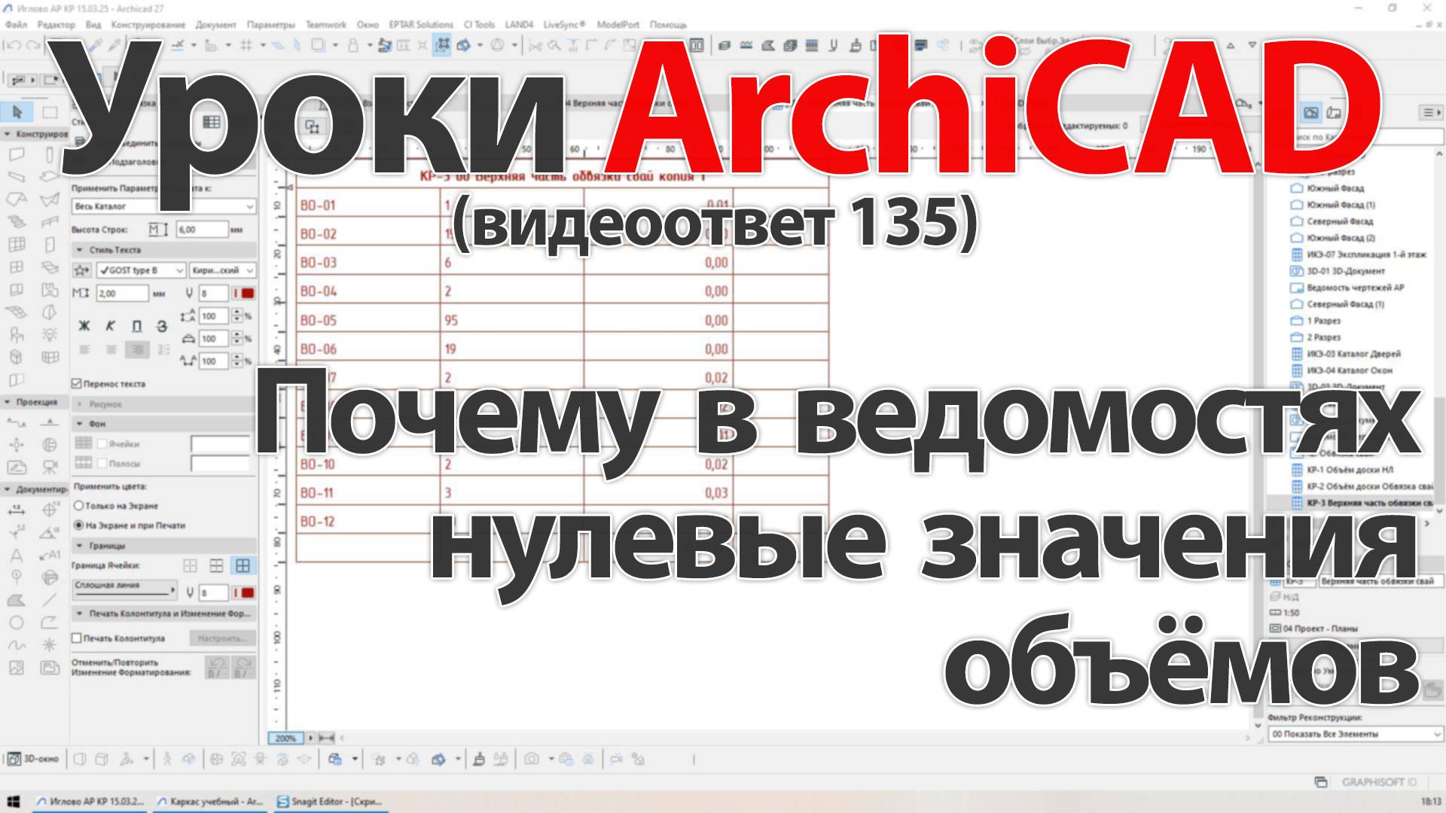1446x813 pixels.
Task: Click the favorites star icon in Text Style
Action: click(80, 270)
